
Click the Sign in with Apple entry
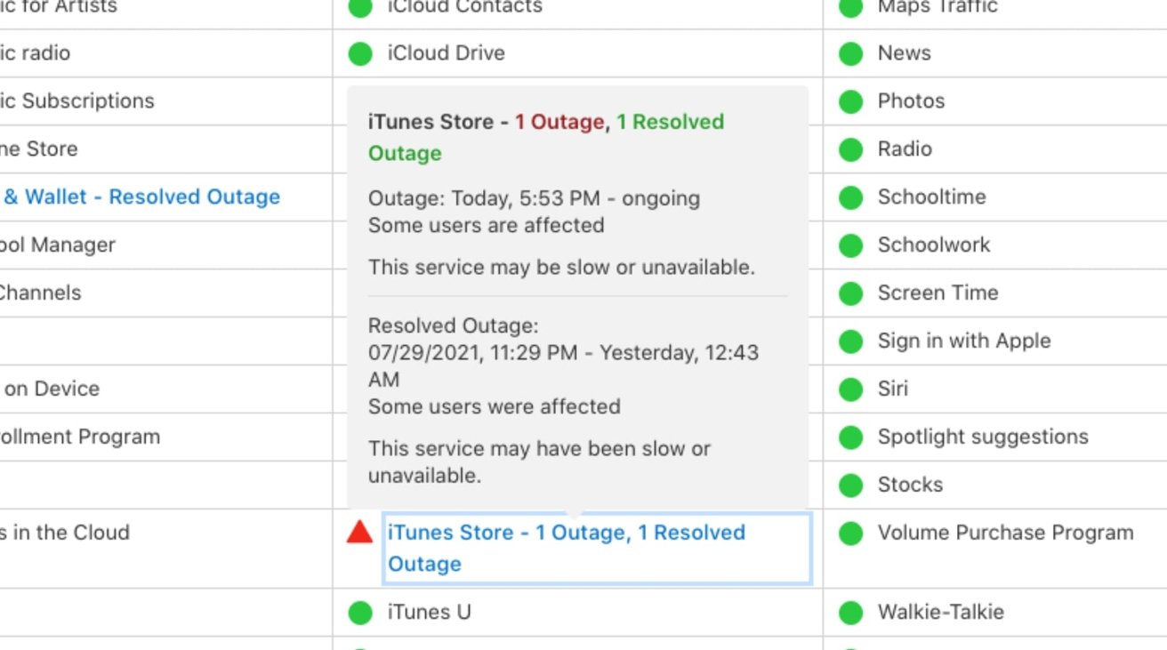[963, 341]
